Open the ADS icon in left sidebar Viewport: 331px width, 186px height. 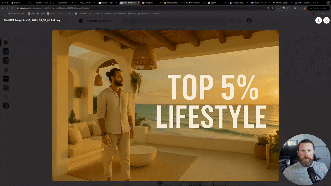point(6,79)
